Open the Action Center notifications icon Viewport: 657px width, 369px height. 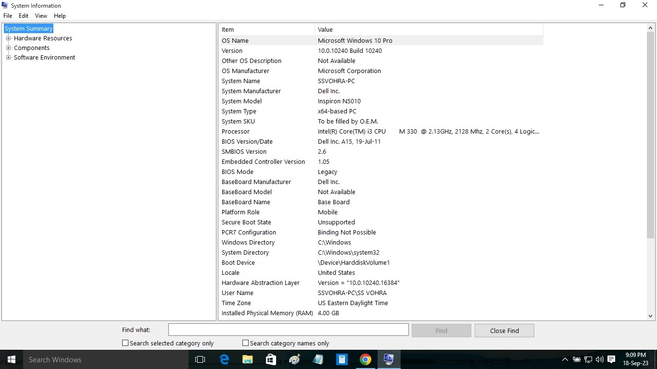[x=611, y=359]
